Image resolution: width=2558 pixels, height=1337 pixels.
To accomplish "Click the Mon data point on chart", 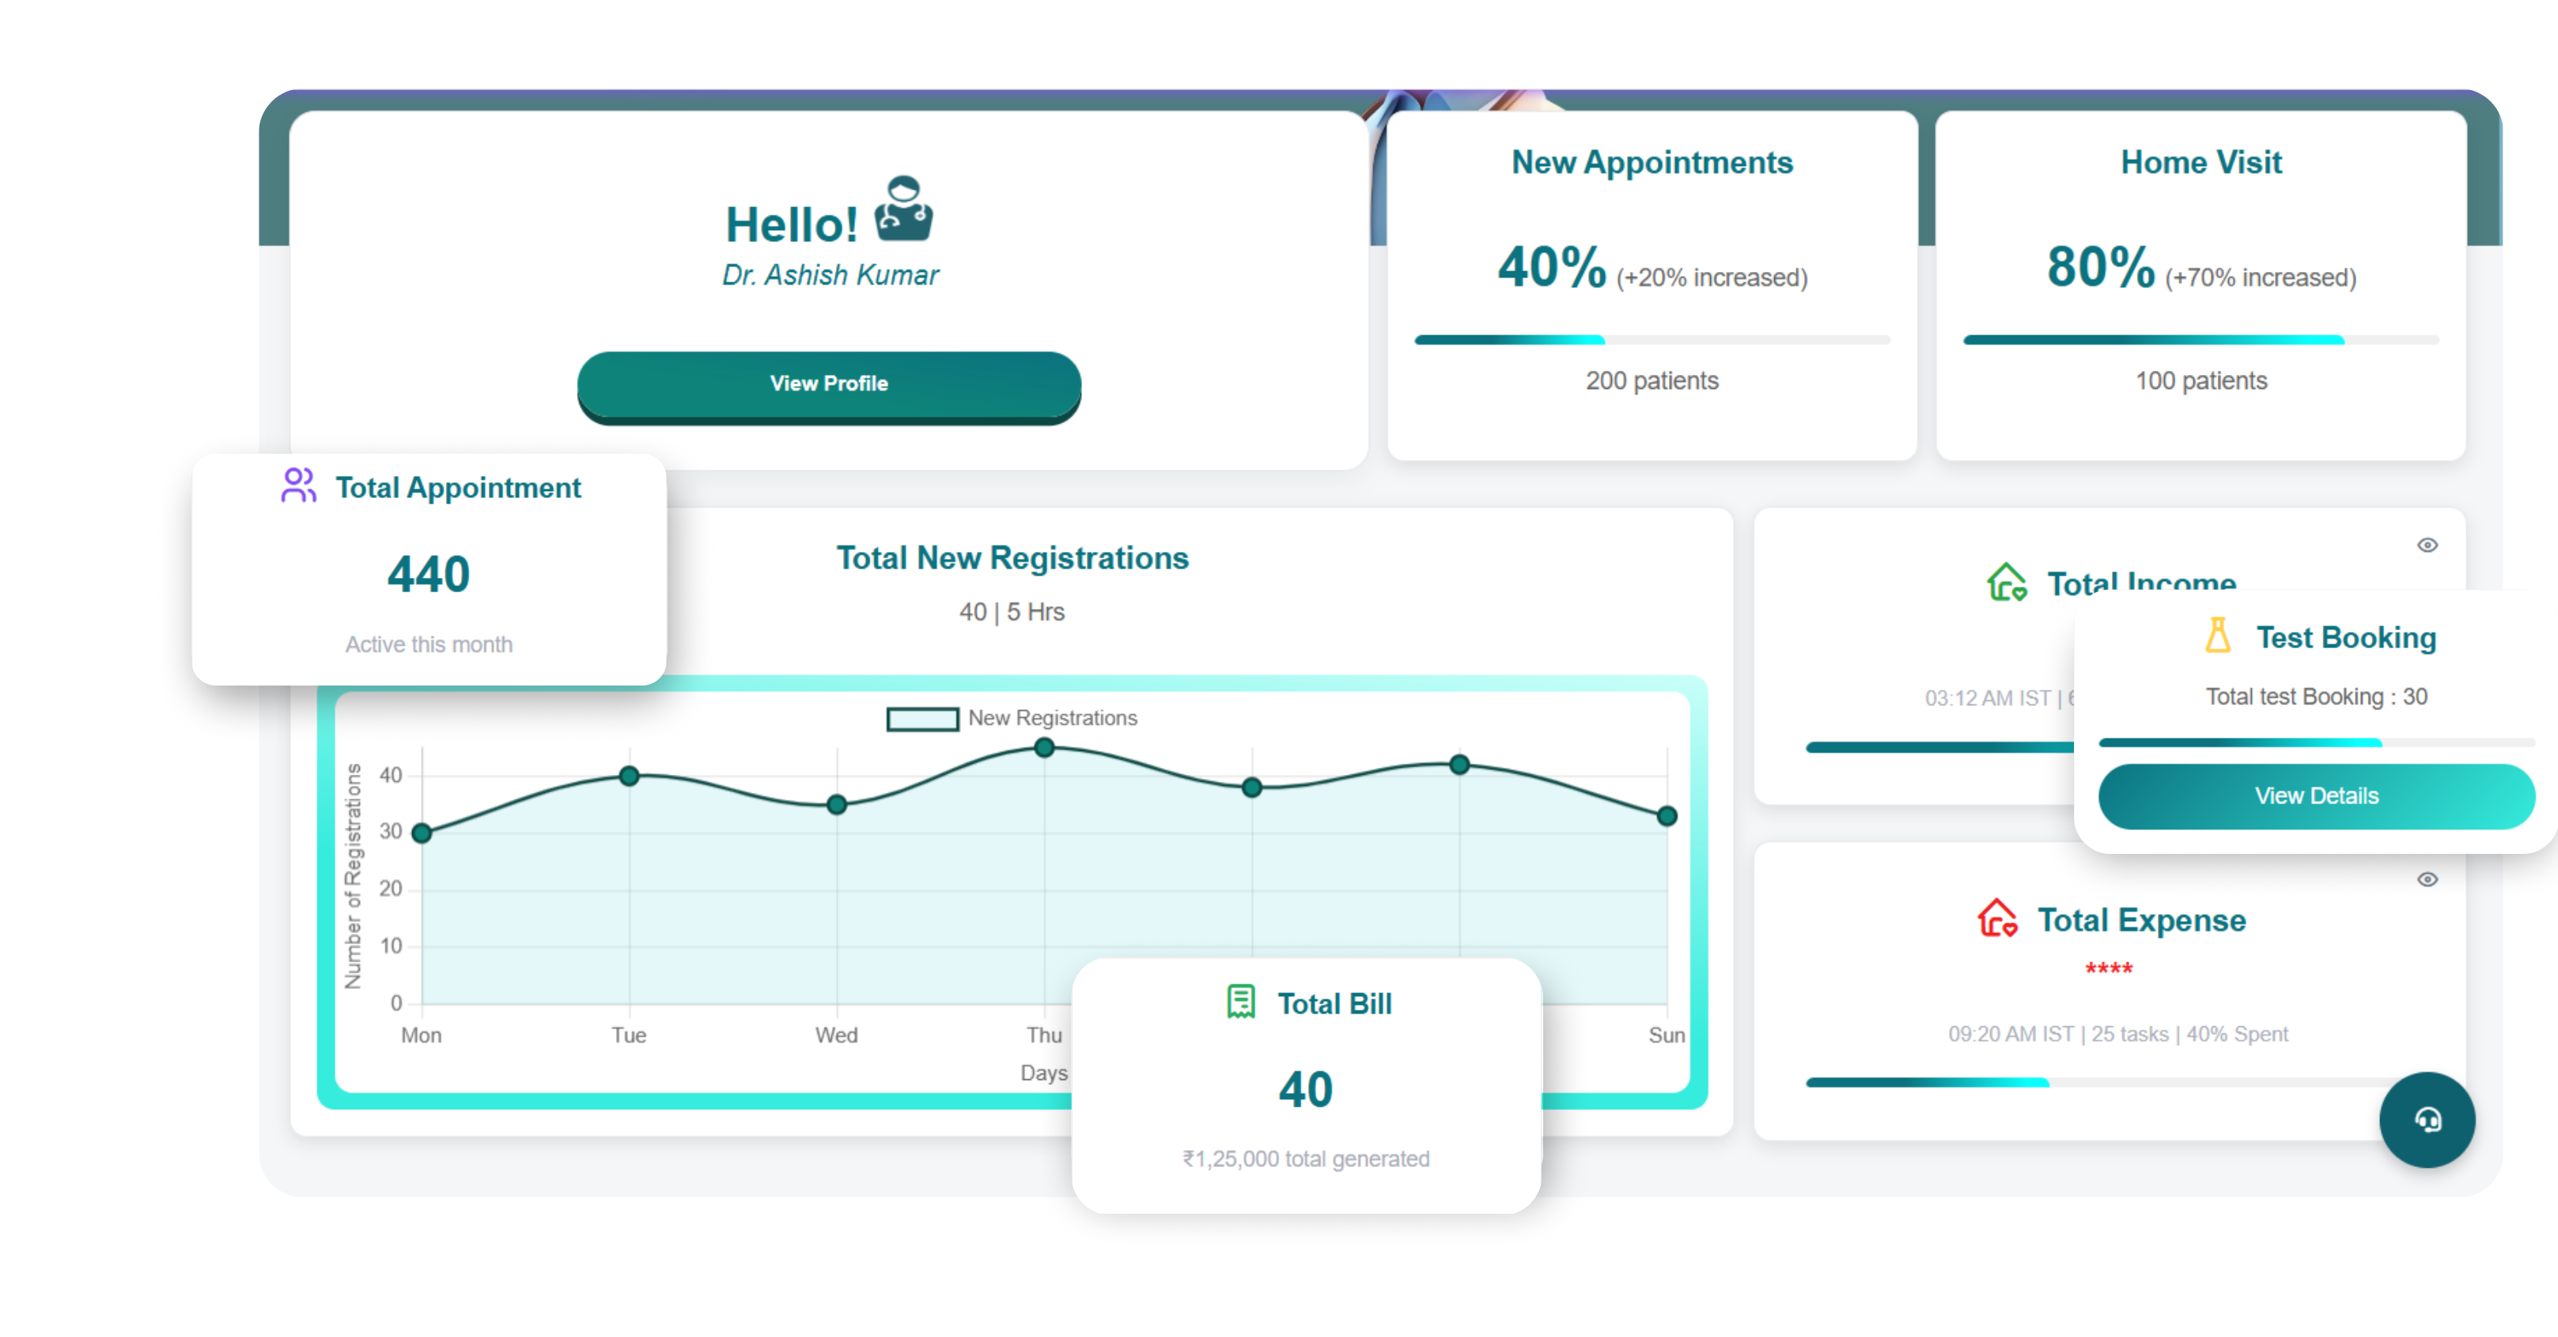I will (422, 833).
